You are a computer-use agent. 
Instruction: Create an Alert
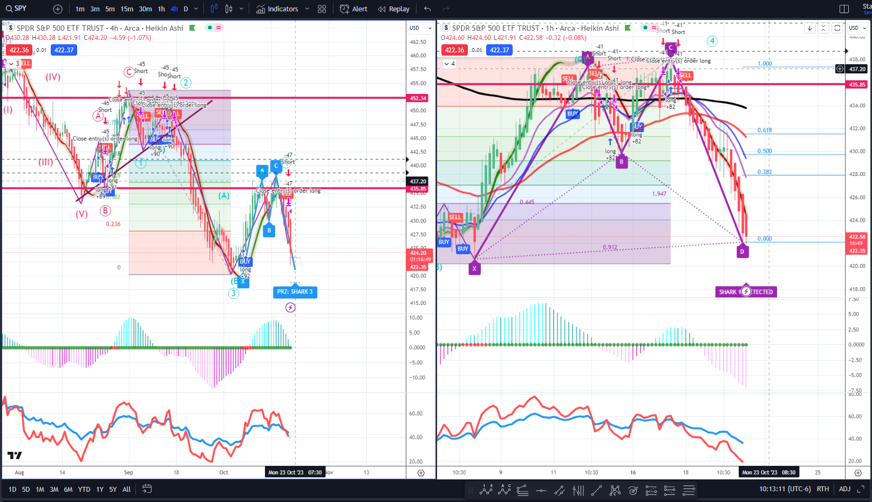point(353,9)
